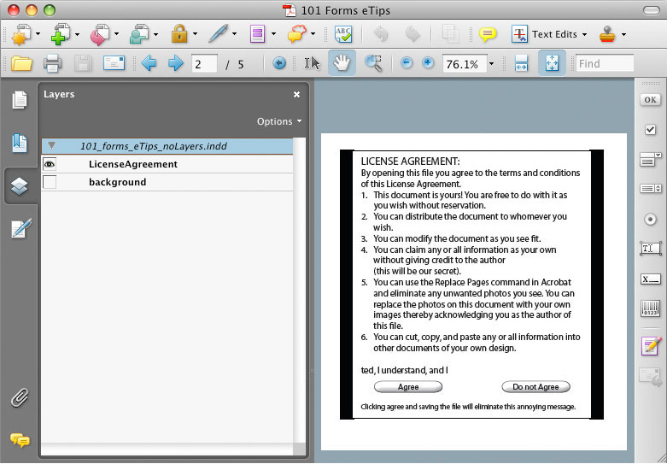This screenshot has height=464, width=667.
Task: Open the Bookmarks panel icon
Action: coord(20,143)
